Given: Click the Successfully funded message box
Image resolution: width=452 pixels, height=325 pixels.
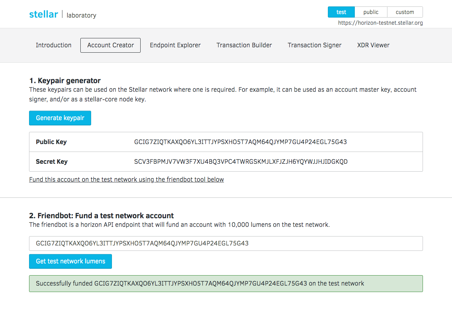Looking at the screenshot, I should click(226, 283).
